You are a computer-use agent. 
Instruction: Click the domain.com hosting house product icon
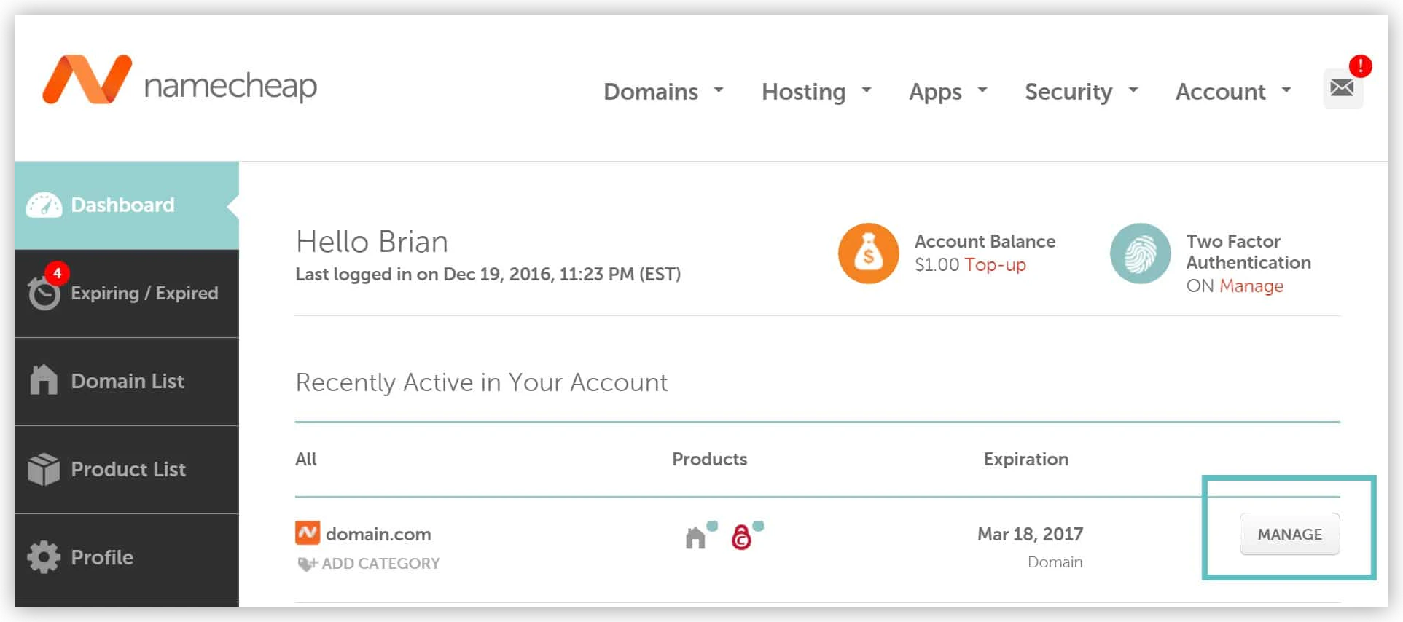(696, 538)
